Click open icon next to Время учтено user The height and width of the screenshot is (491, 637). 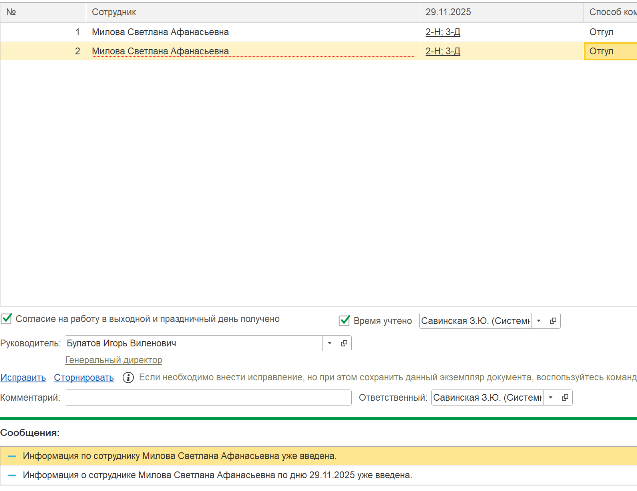tap(553, 321)
